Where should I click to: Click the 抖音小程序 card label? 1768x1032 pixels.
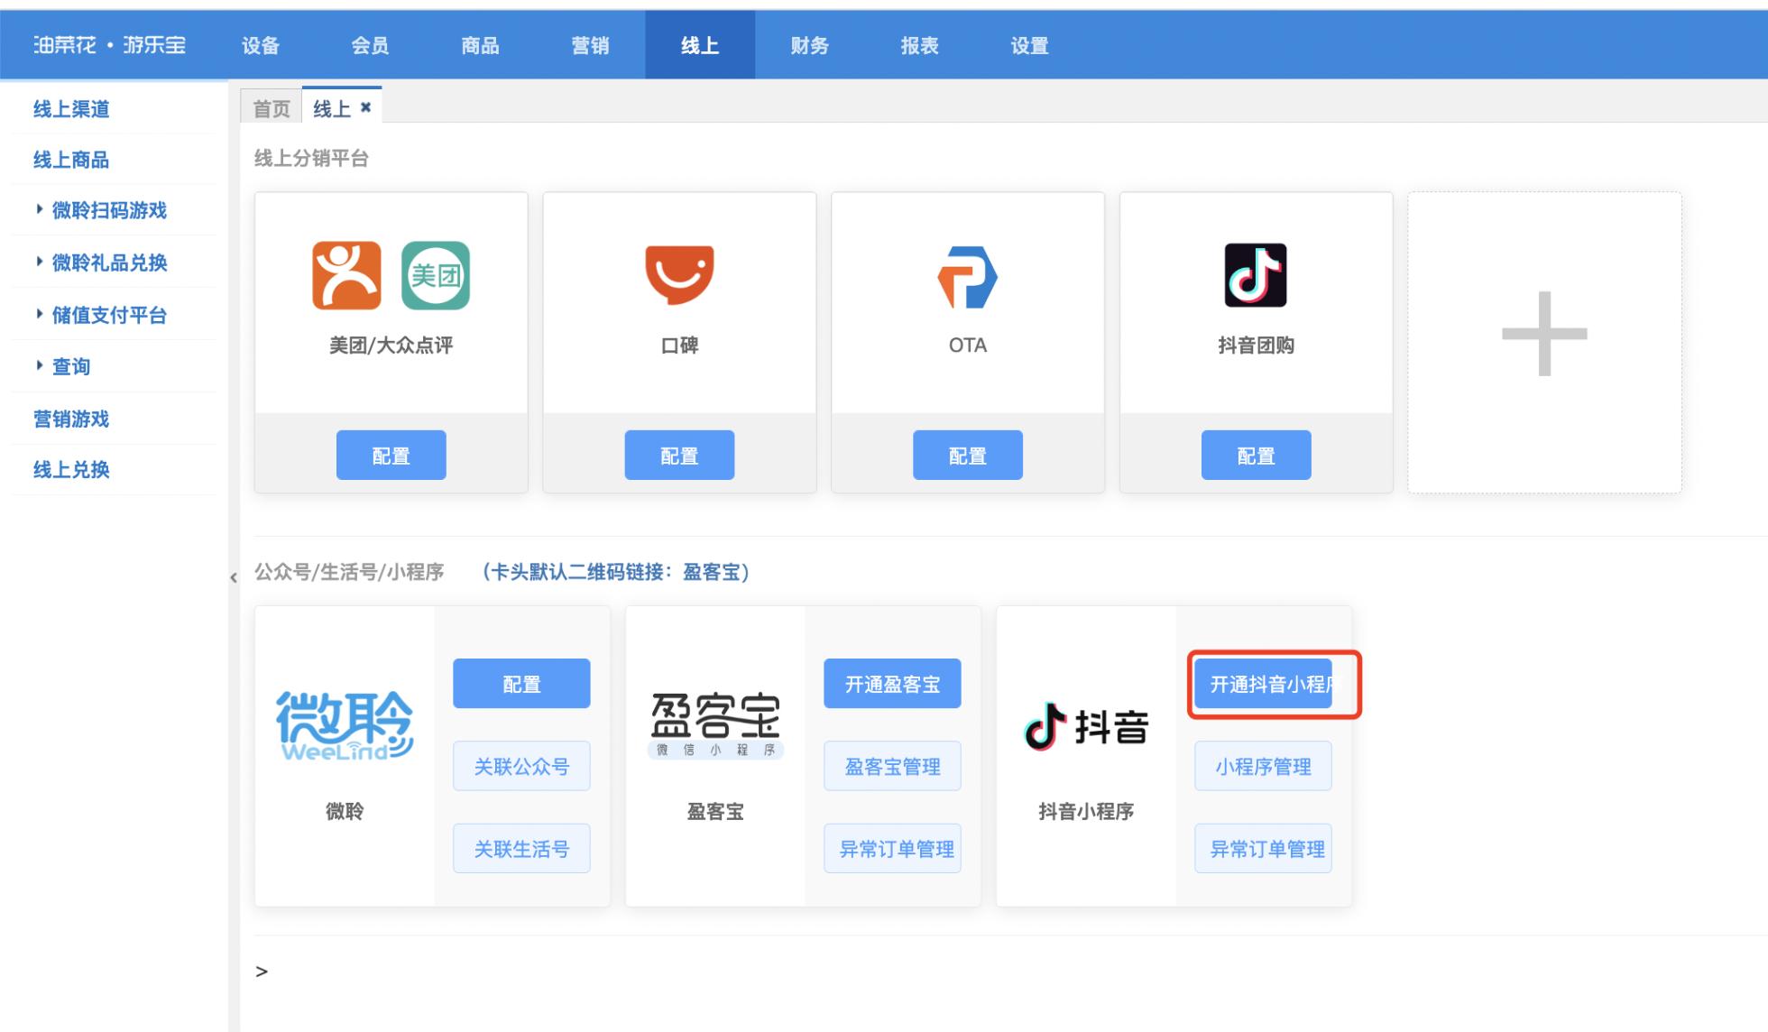pos(1086,811)
